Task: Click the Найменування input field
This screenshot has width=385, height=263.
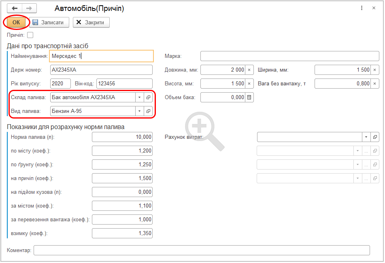Action: (x=101, y=56)
